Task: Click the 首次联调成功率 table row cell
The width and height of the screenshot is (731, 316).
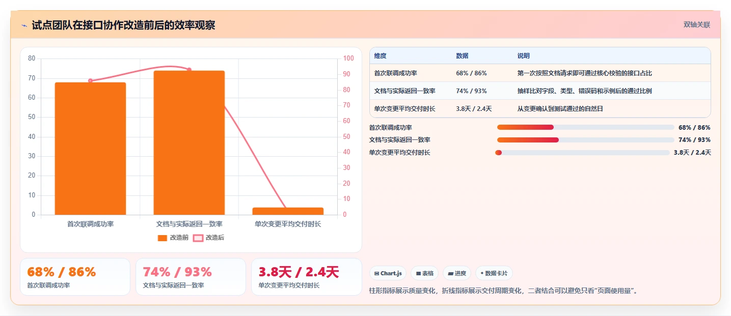Action: tap(395, 73)
